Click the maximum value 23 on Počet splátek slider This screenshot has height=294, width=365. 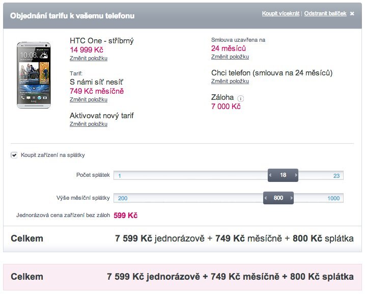[336, 176]
